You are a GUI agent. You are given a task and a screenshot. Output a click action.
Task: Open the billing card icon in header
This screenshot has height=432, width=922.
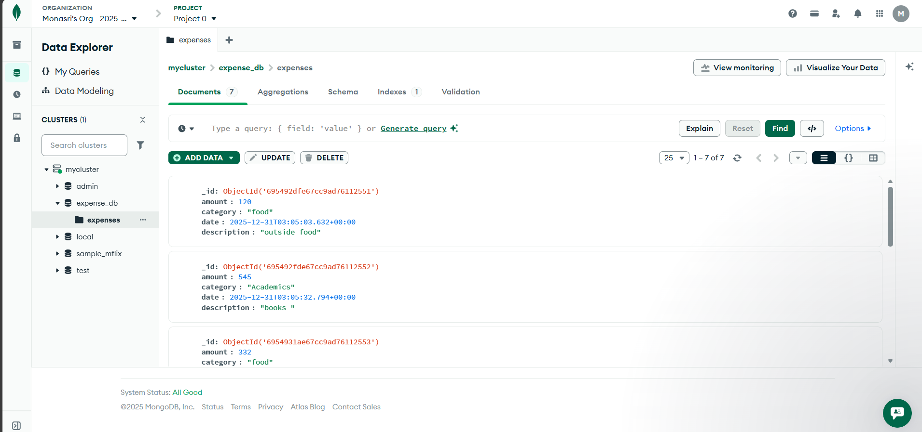click(814, 13)
